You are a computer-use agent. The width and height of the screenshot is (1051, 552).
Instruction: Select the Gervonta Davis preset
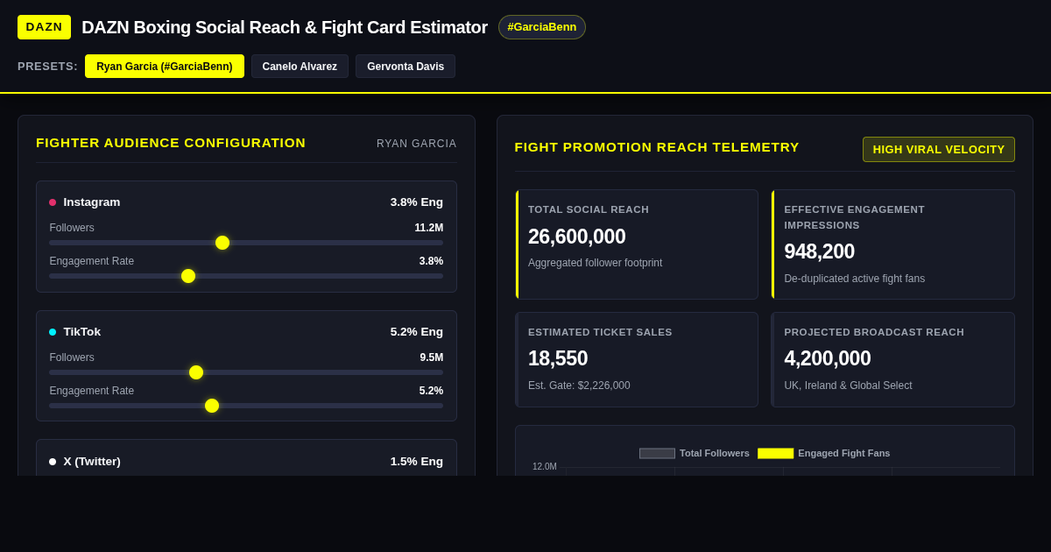[406, 67]
